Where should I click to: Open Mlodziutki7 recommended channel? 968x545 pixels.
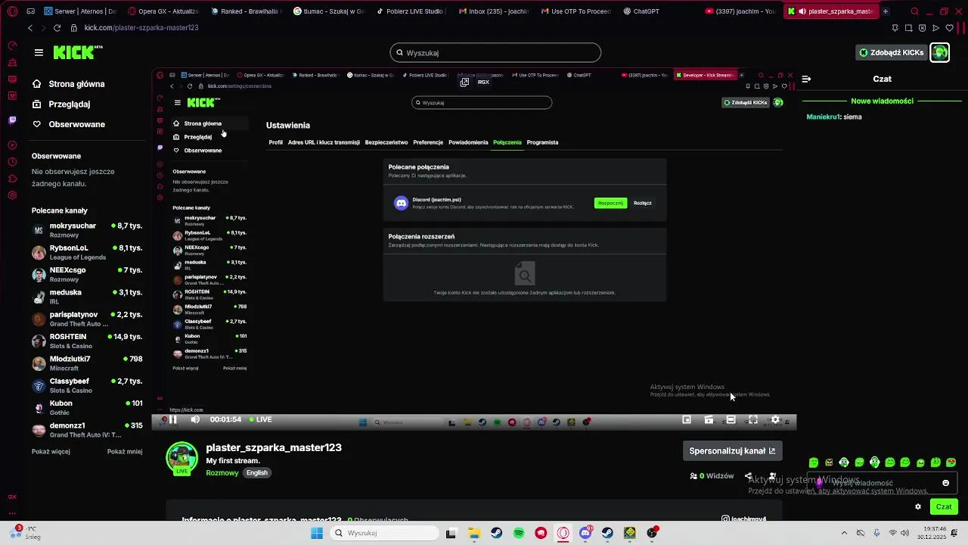(x=87, y=363)
